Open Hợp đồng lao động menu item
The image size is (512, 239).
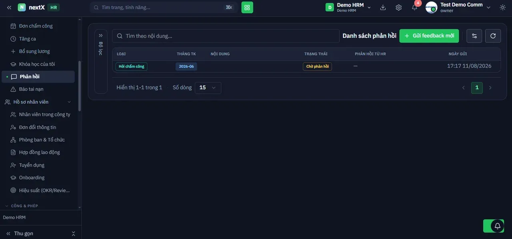tap(38, 152)
